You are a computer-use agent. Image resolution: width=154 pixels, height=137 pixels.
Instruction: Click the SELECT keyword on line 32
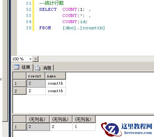click(48, 9)
